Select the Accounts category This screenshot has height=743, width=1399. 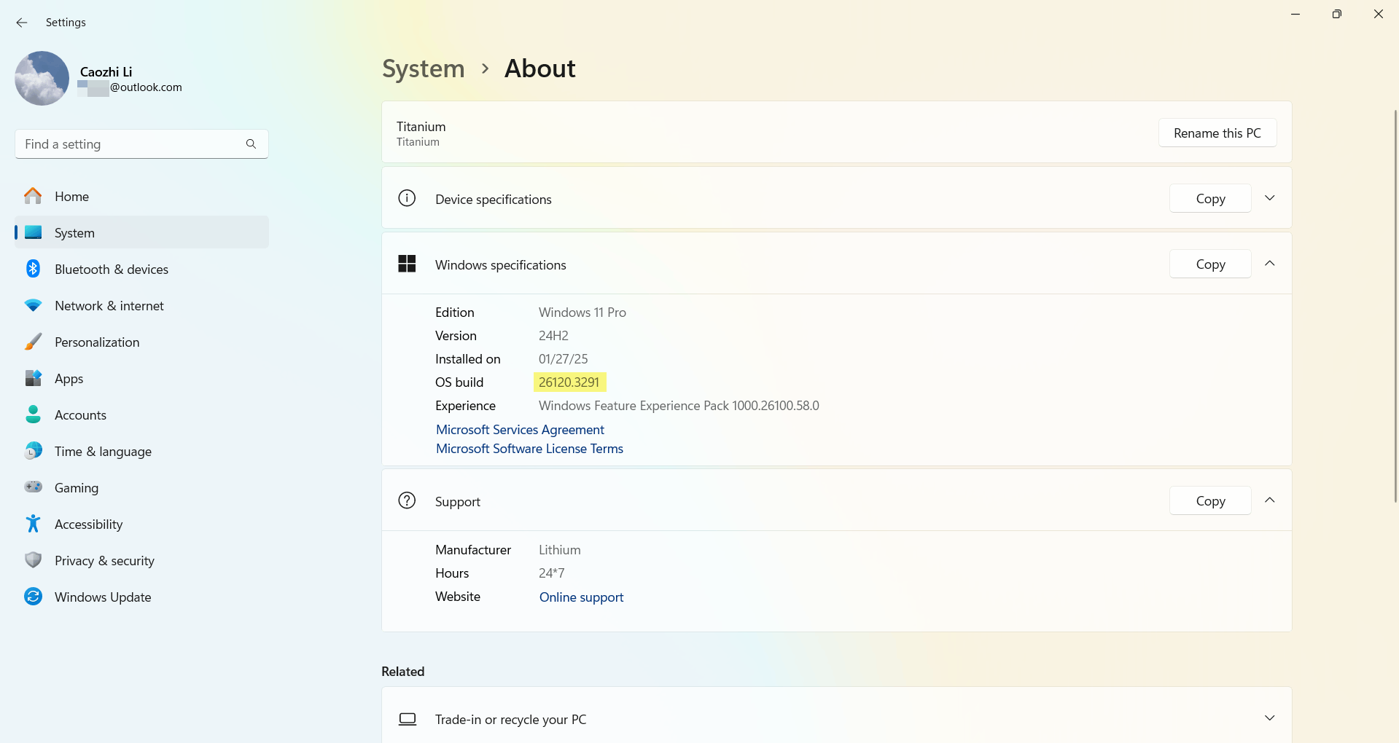[141, 414]
